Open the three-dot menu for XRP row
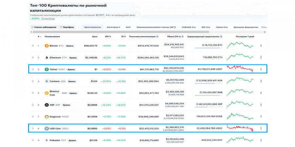This screenshot has width=295, height=147. (x=261, y=105)
